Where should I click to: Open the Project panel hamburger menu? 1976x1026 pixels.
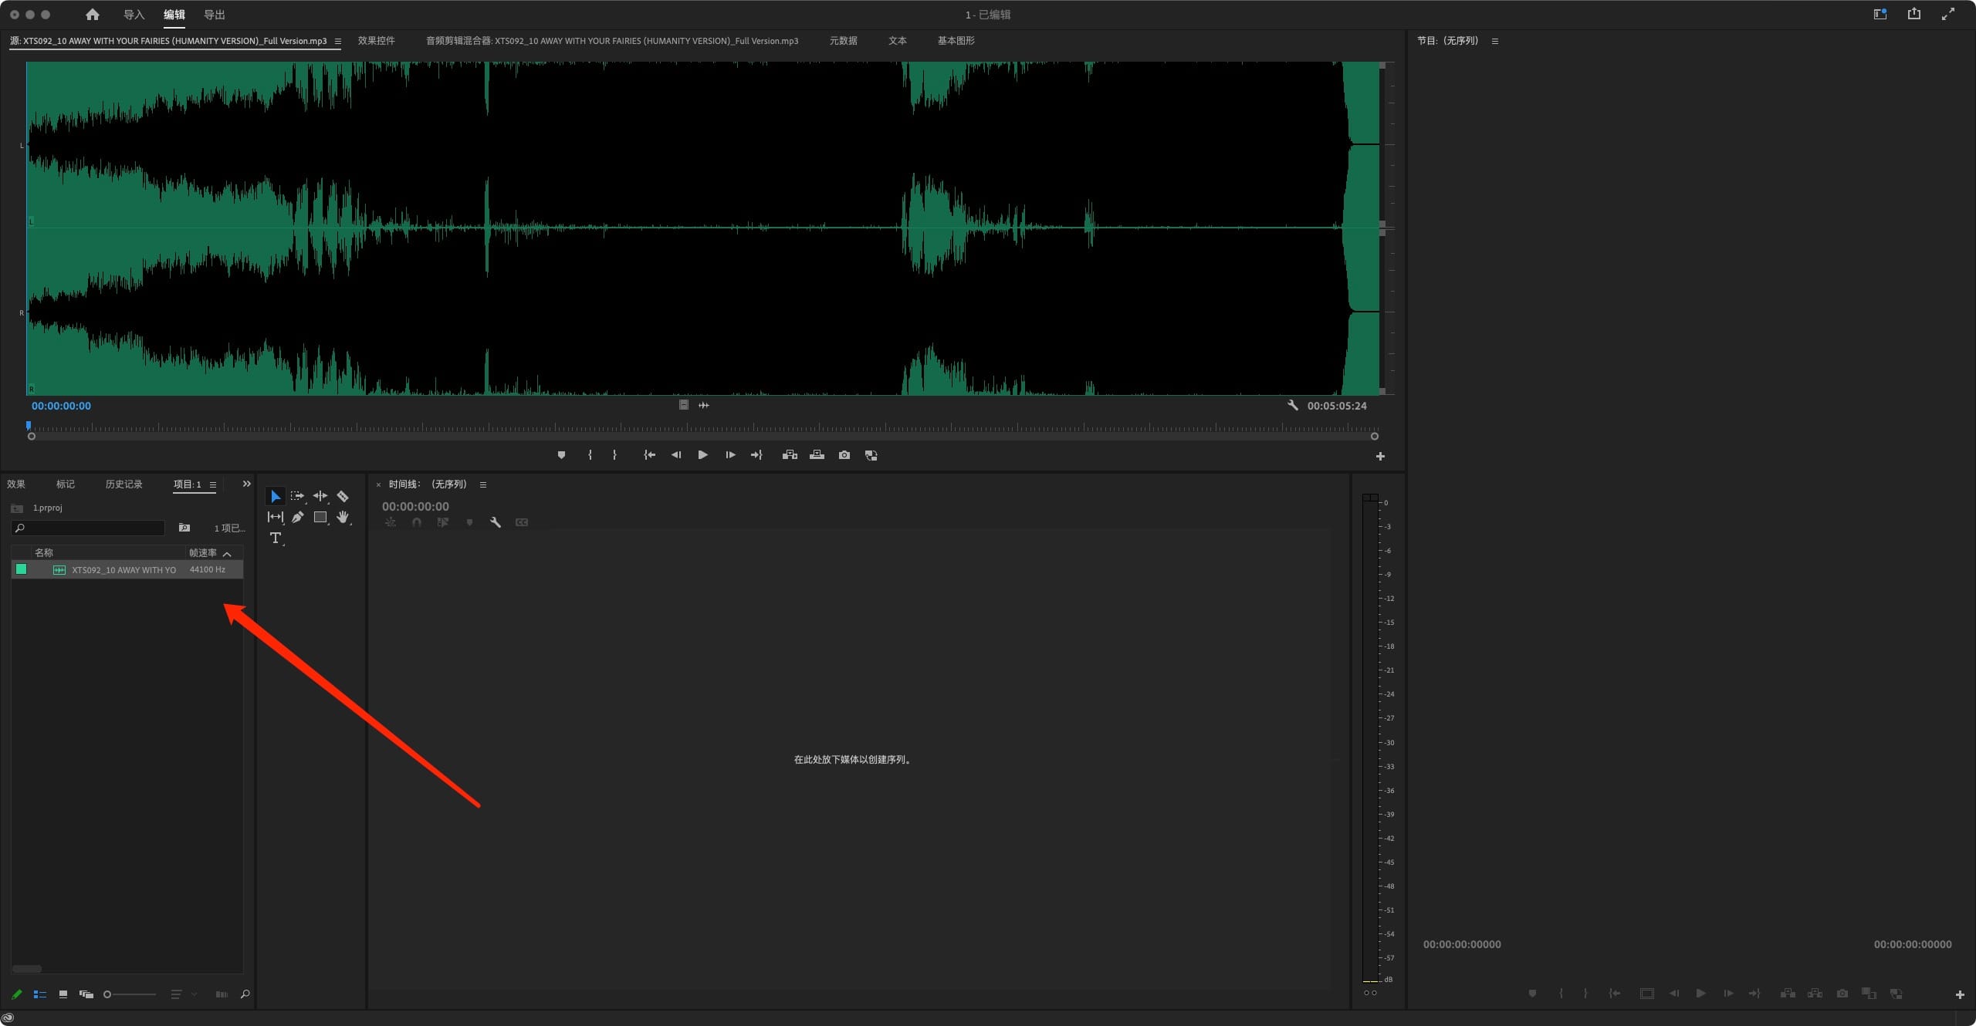pyautogui.click(x=213, y=484)
